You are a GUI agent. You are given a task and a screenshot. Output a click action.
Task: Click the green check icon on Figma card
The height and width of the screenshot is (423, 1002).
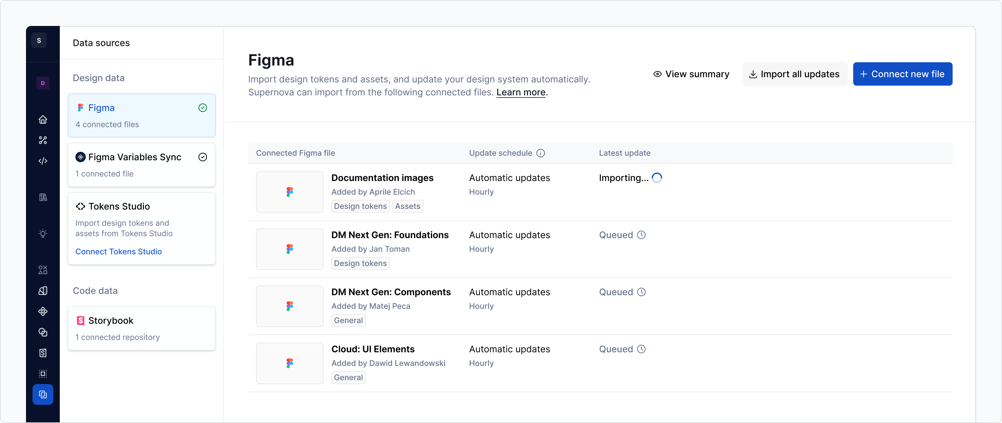coord(203,108)
